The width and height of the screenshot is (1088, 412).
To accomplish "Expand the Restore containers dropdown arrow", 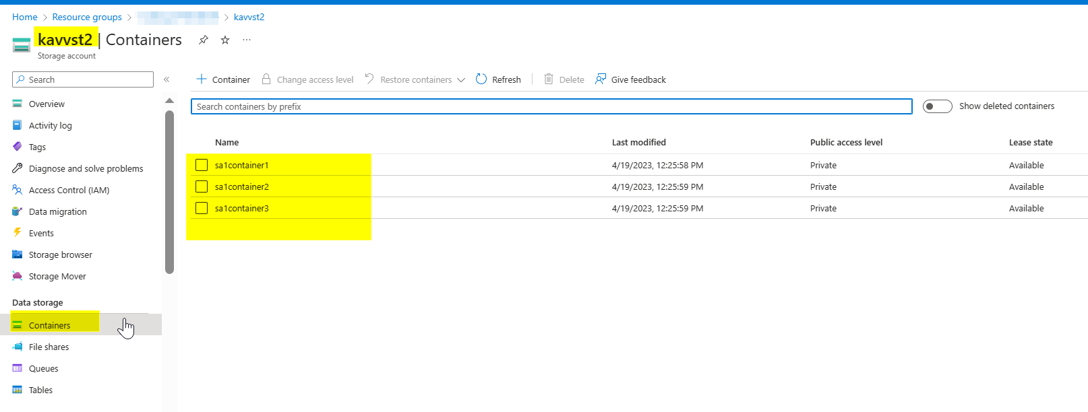I will 461,79.
